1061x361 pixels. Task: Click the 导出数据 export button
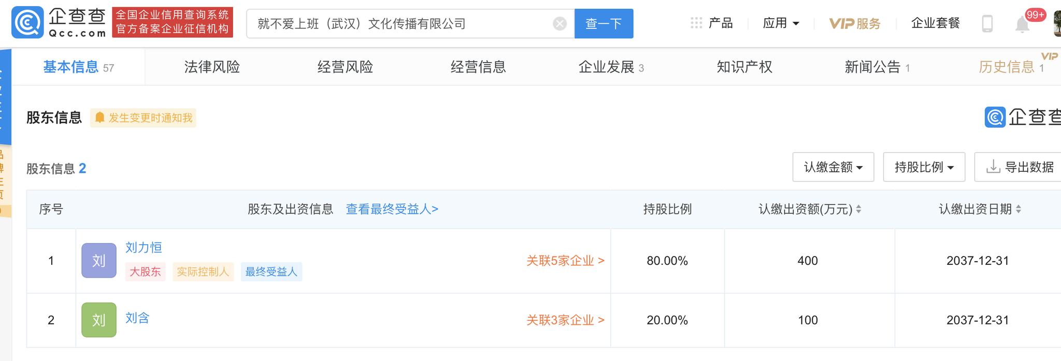pos(1019,167)
